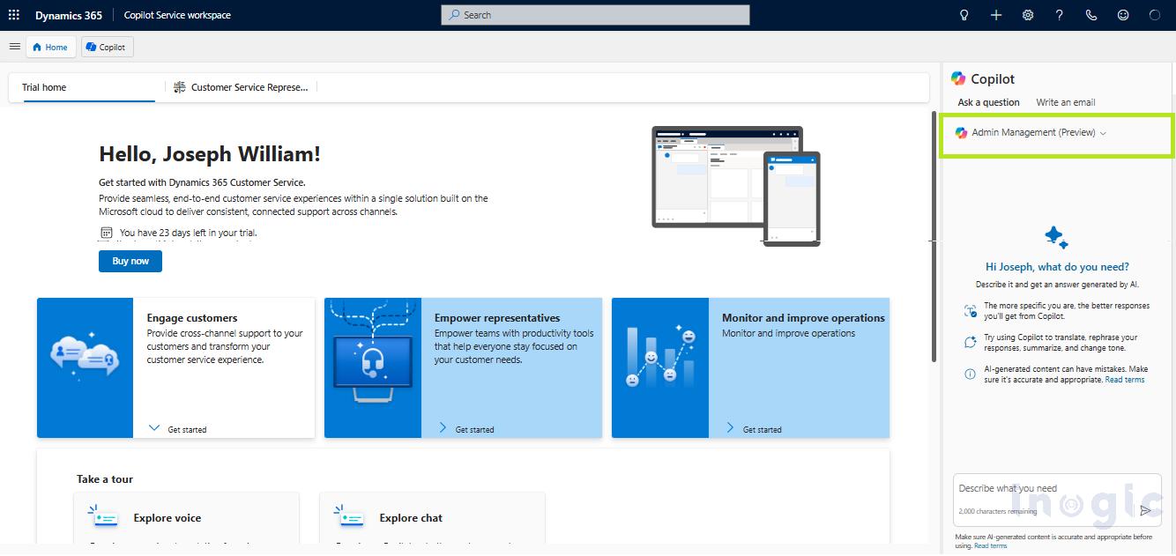
Task: Click the help question mark icon
Action: [x=1060, y=15]
